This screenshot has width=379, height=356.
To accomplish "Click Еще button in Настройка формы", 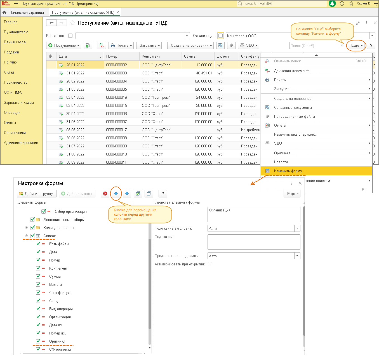I will coord(292,194).
